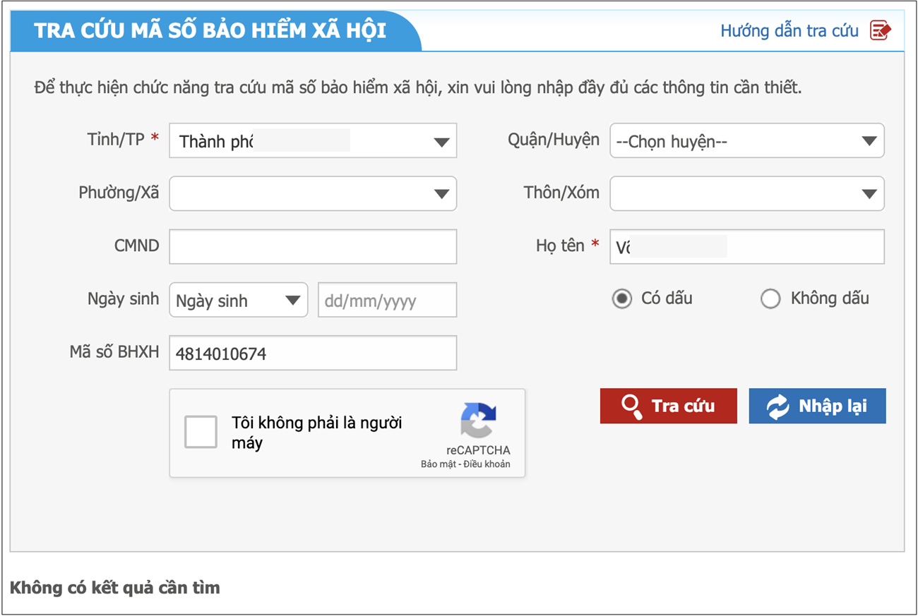The height and width of the screenshot is (616, 918).
Task: Open the Quận/Huyện dropdown
Action: 747,141
